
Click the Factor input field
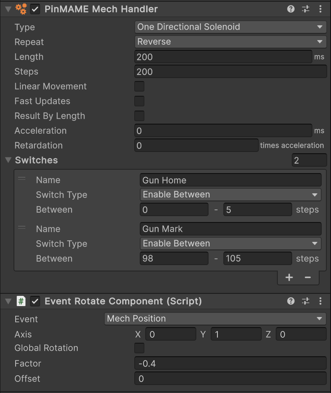coord(231,363)
